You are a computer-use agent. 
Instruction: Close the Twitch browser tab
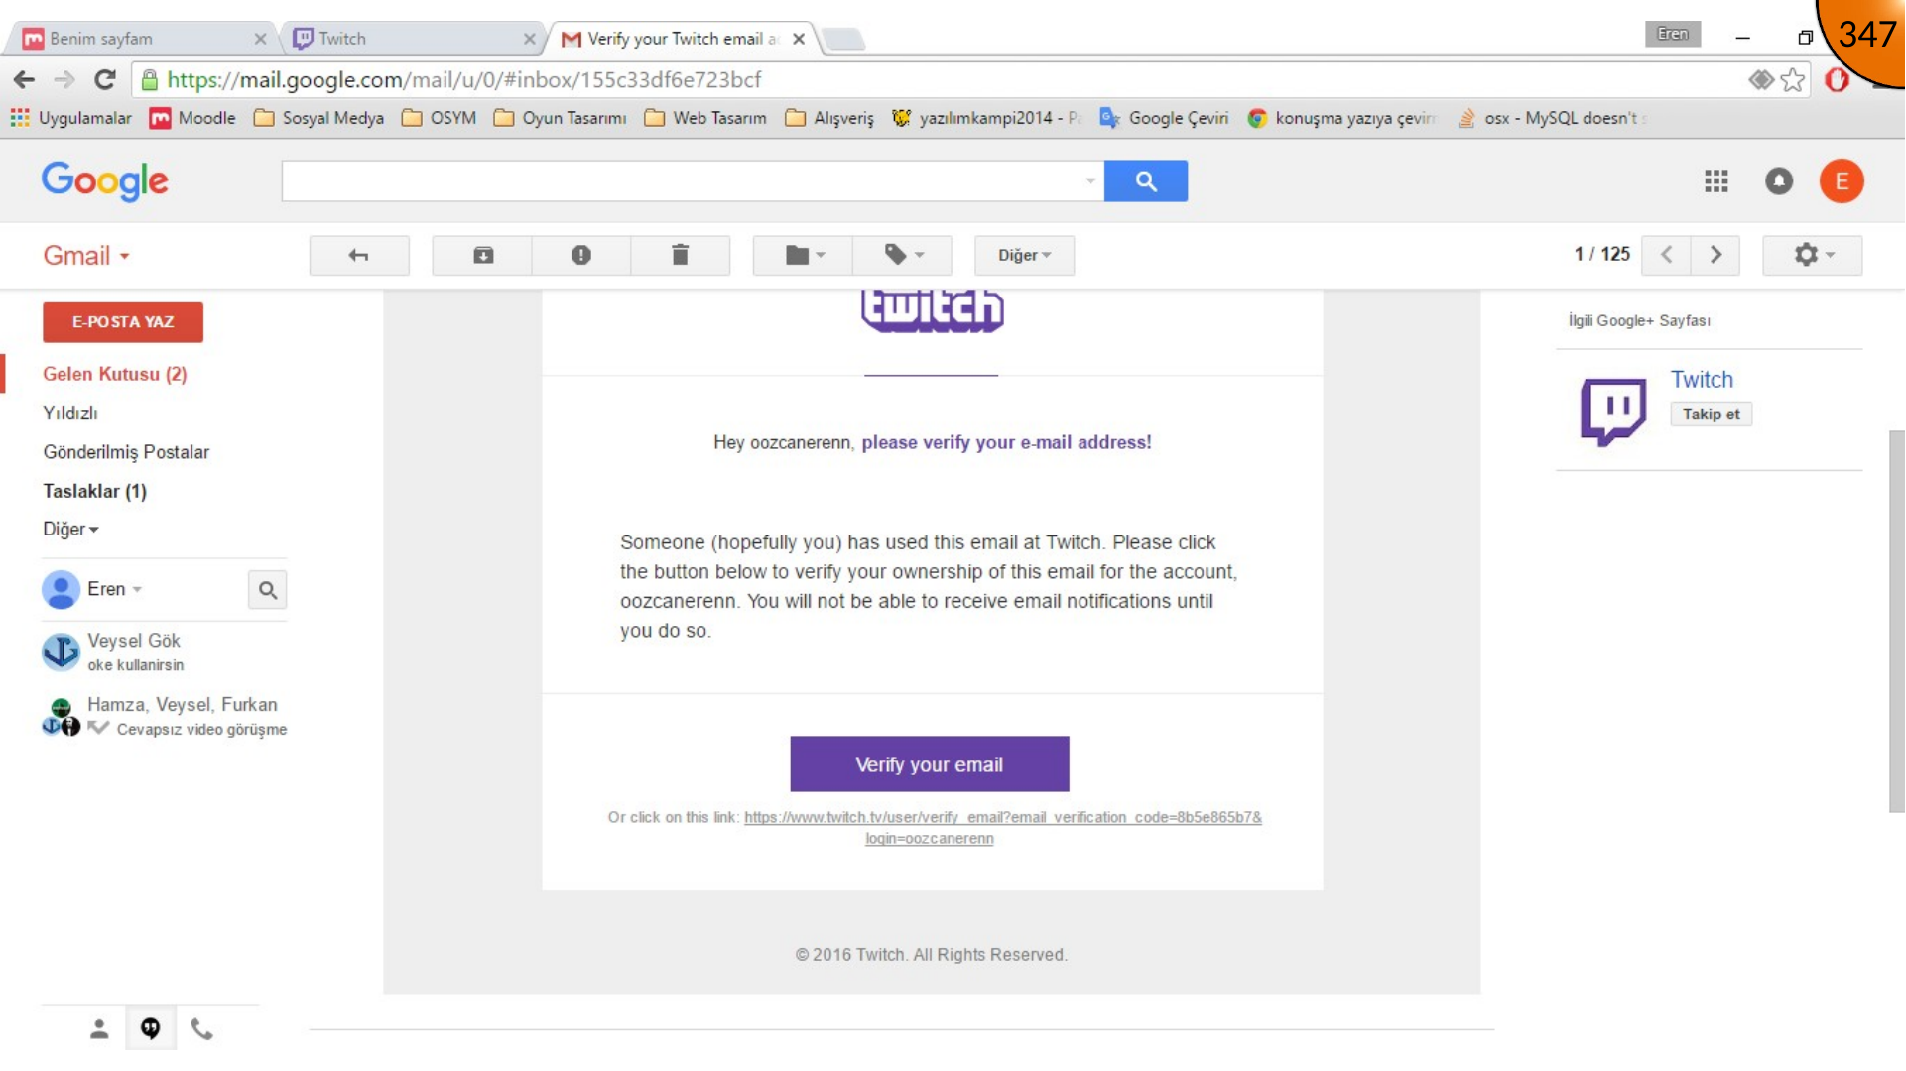[x=530, y=39]
